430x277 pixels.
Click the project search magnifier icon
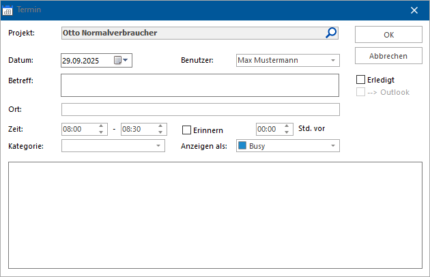click(331, 33)
